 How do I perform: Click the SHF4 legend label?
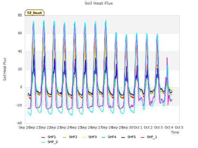[112, 137]
